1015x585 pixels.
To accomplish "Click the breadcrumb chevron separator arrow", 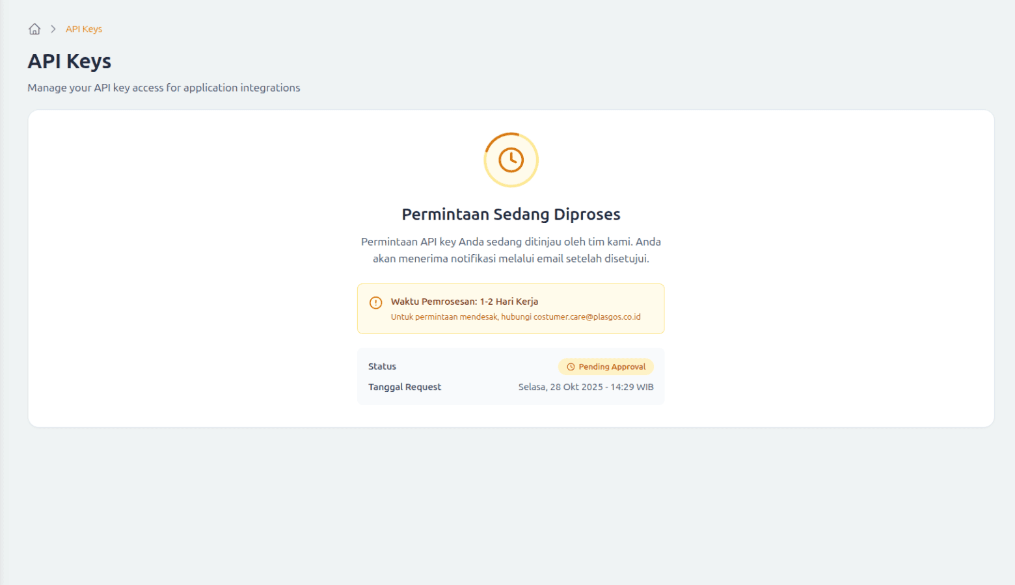I will pos(53,29).
